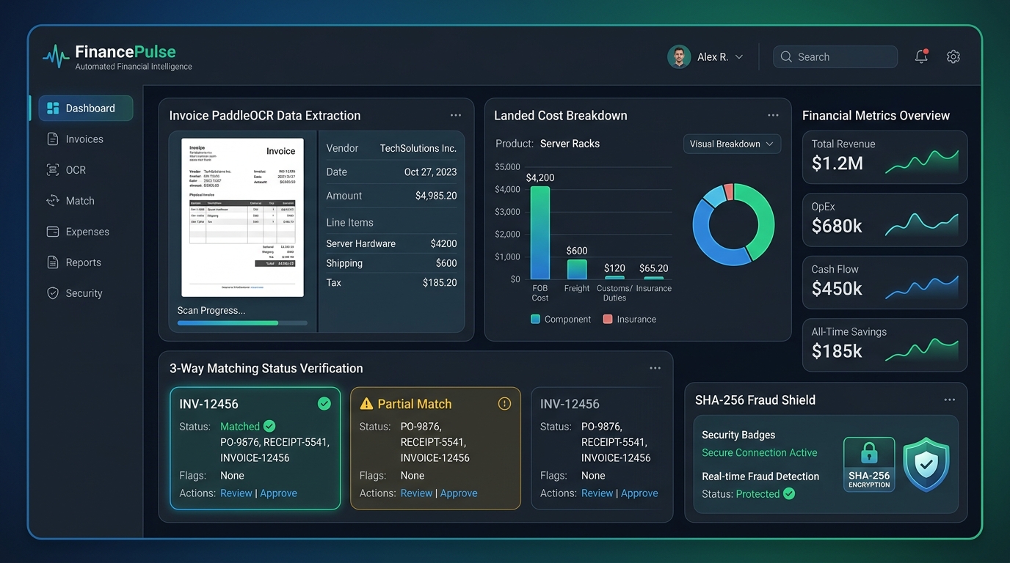Click the warning triangle on Partial Match card
1010x563 pixels.
point(366,404)
